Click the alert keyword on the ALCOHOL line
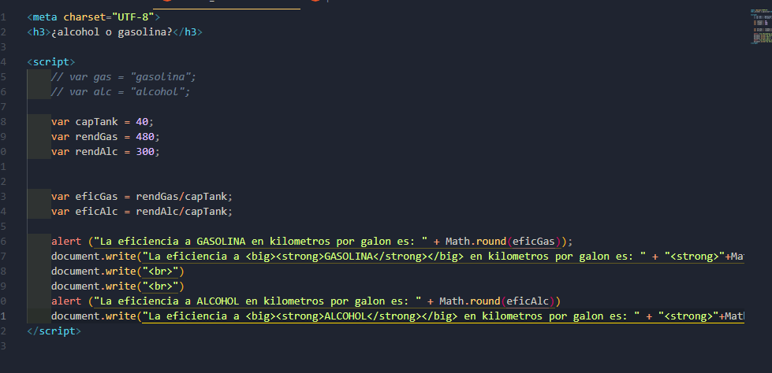This screenshot has width=772, height=373. (x=66, y=301)
